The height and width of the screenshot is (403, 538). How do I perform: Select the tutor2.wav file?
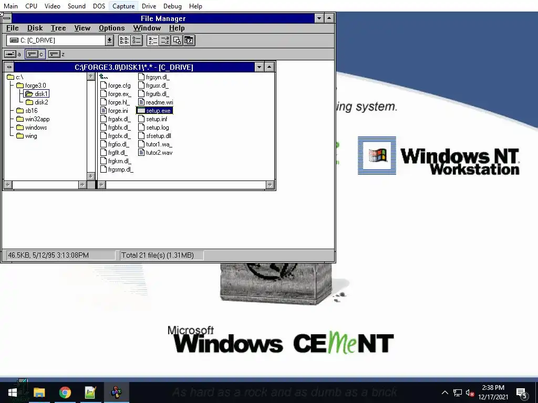tap(156, 153)
